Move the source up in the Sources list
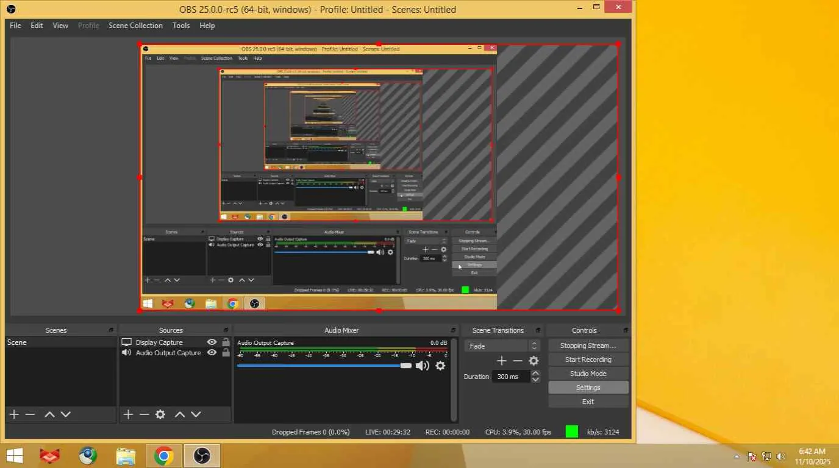The height and width of the screenshot is (468, 839). click(180, 414)
